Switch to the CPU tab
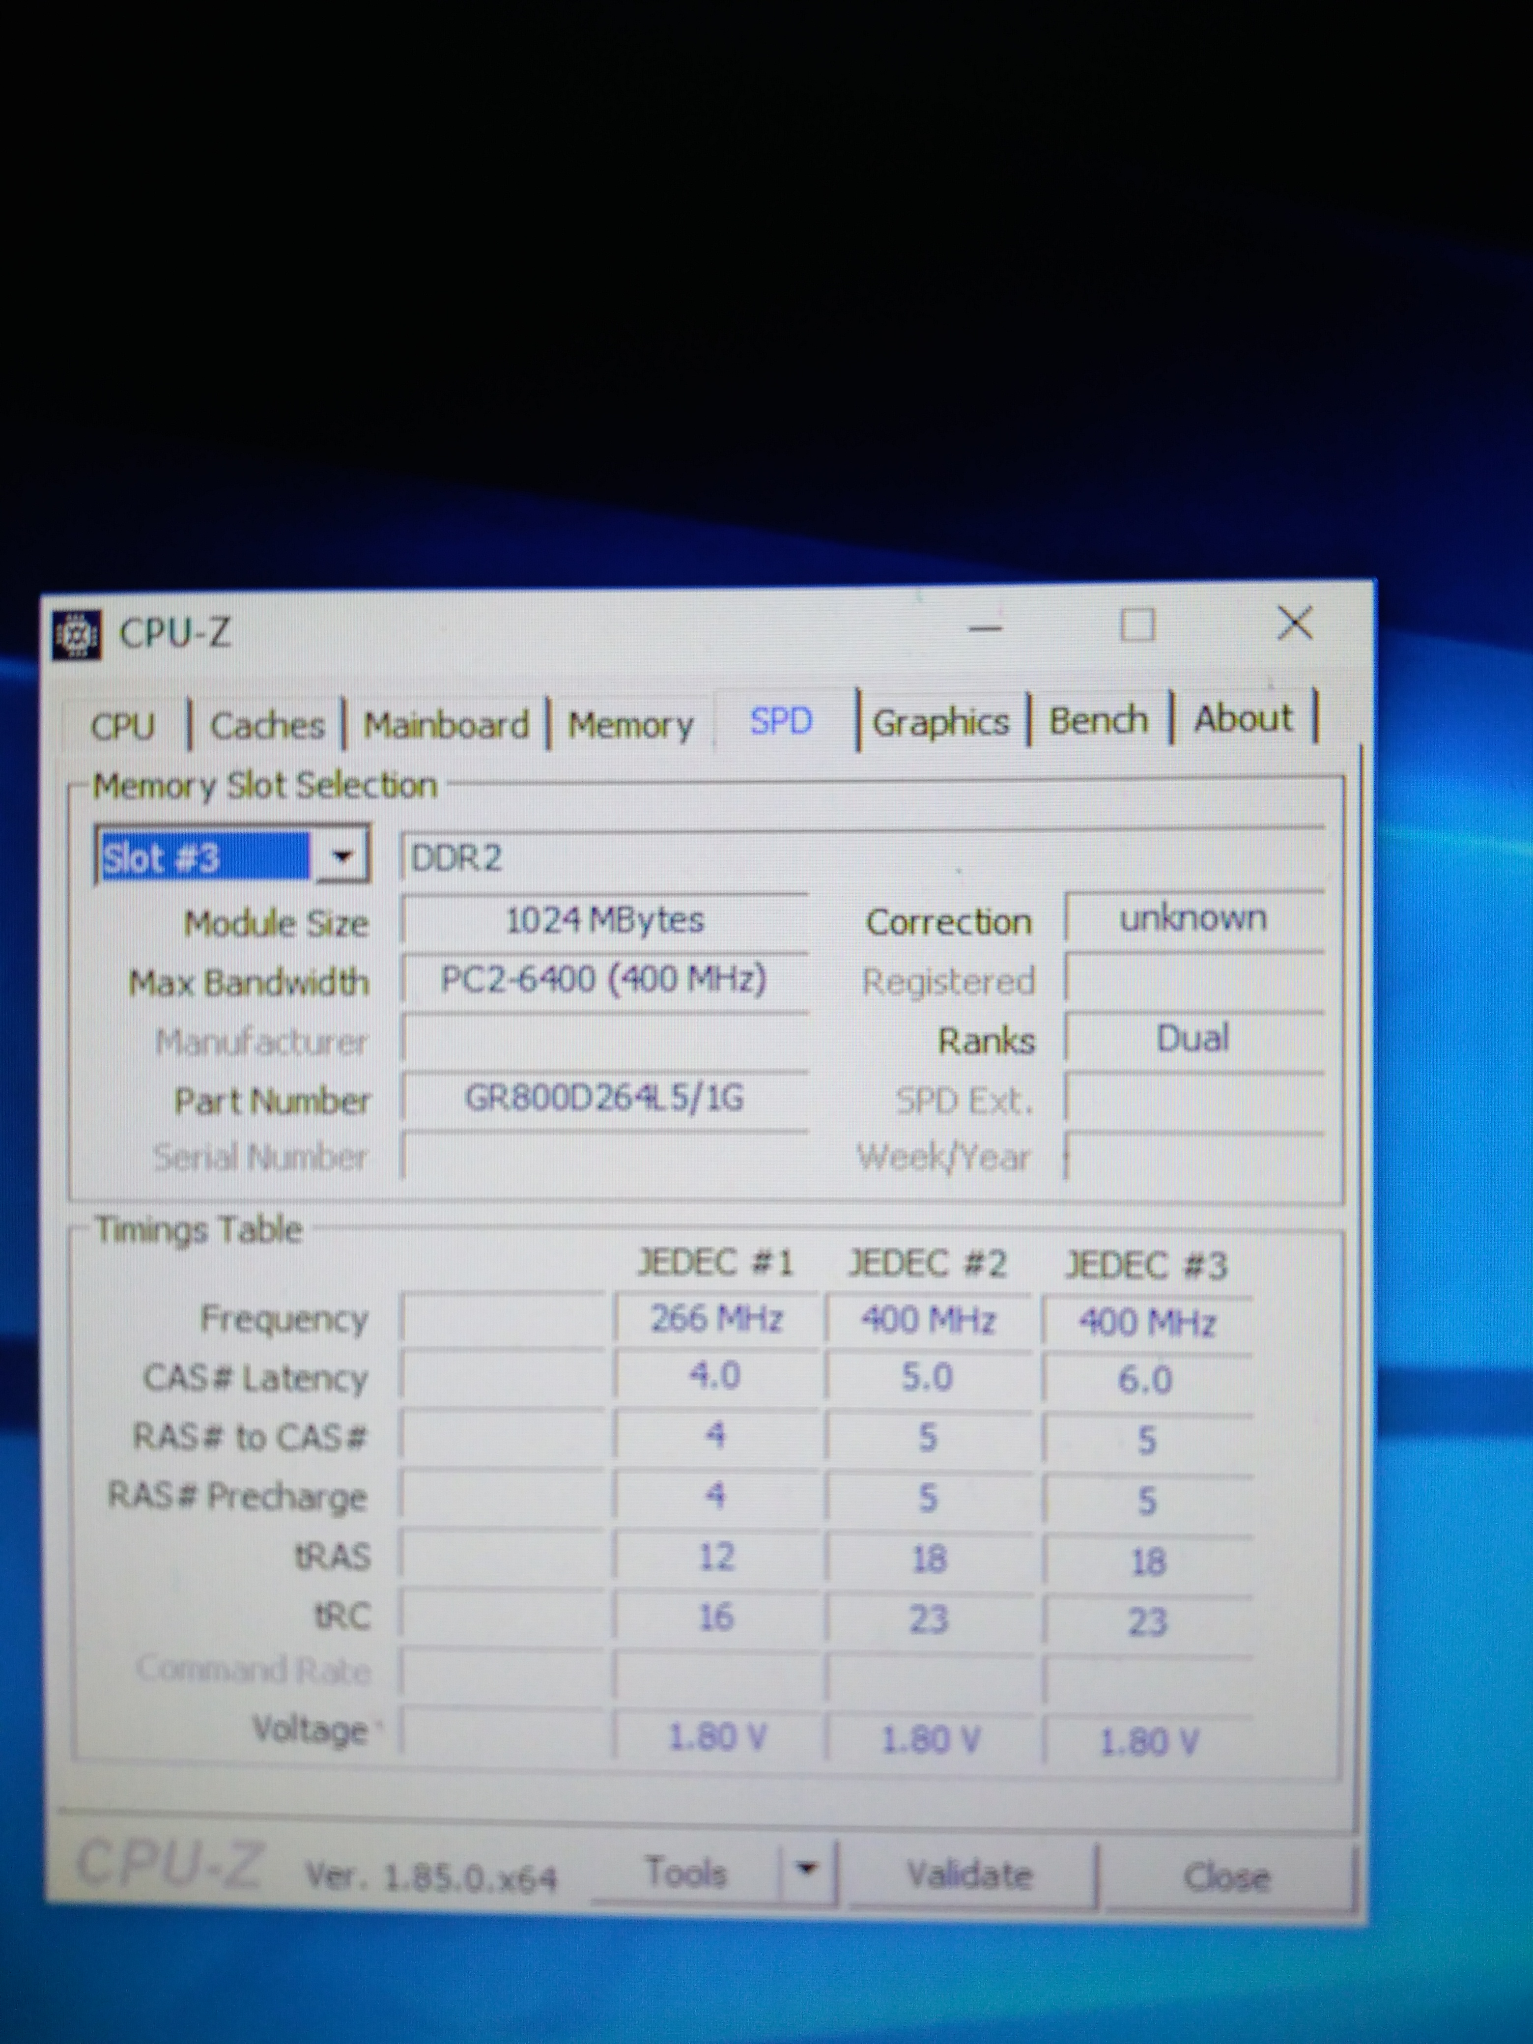Viewport: 1533px width, 2044px height. pos(123,726)
